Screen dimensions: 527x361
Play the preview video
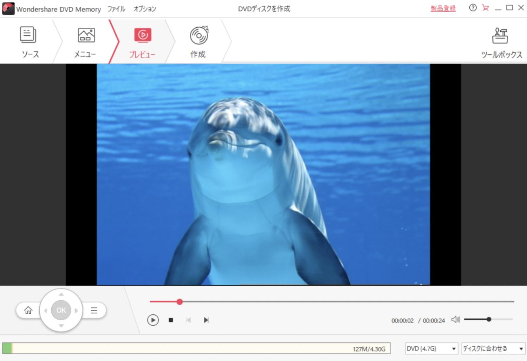pos(153,320)
